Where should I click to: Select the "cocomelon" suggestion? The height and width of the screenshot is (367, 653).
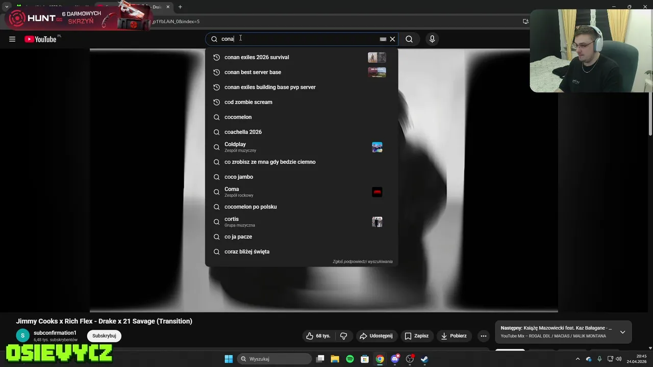pos(302,117)
